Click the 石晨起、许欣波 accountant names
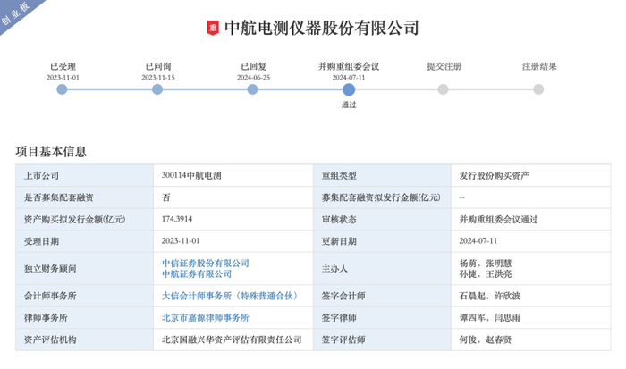Viewport: 626px width, 369px height. [489, 296]
